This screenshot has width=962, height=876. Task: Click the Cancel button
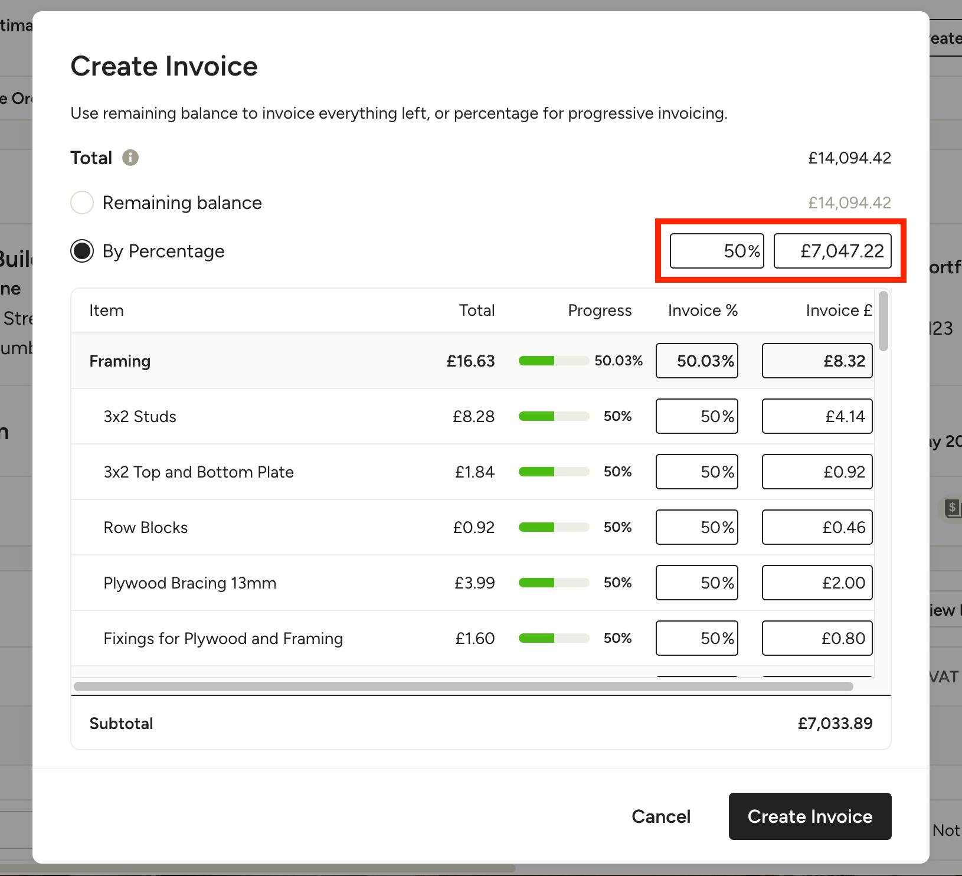coord(661,816)
